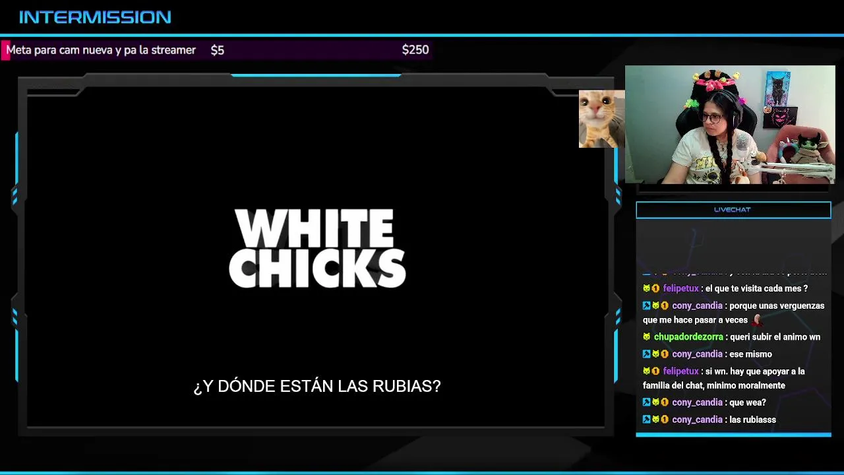Click the donation goal progress bar
Viewport: 844px width, 475px height.
(x=216, y=50)
